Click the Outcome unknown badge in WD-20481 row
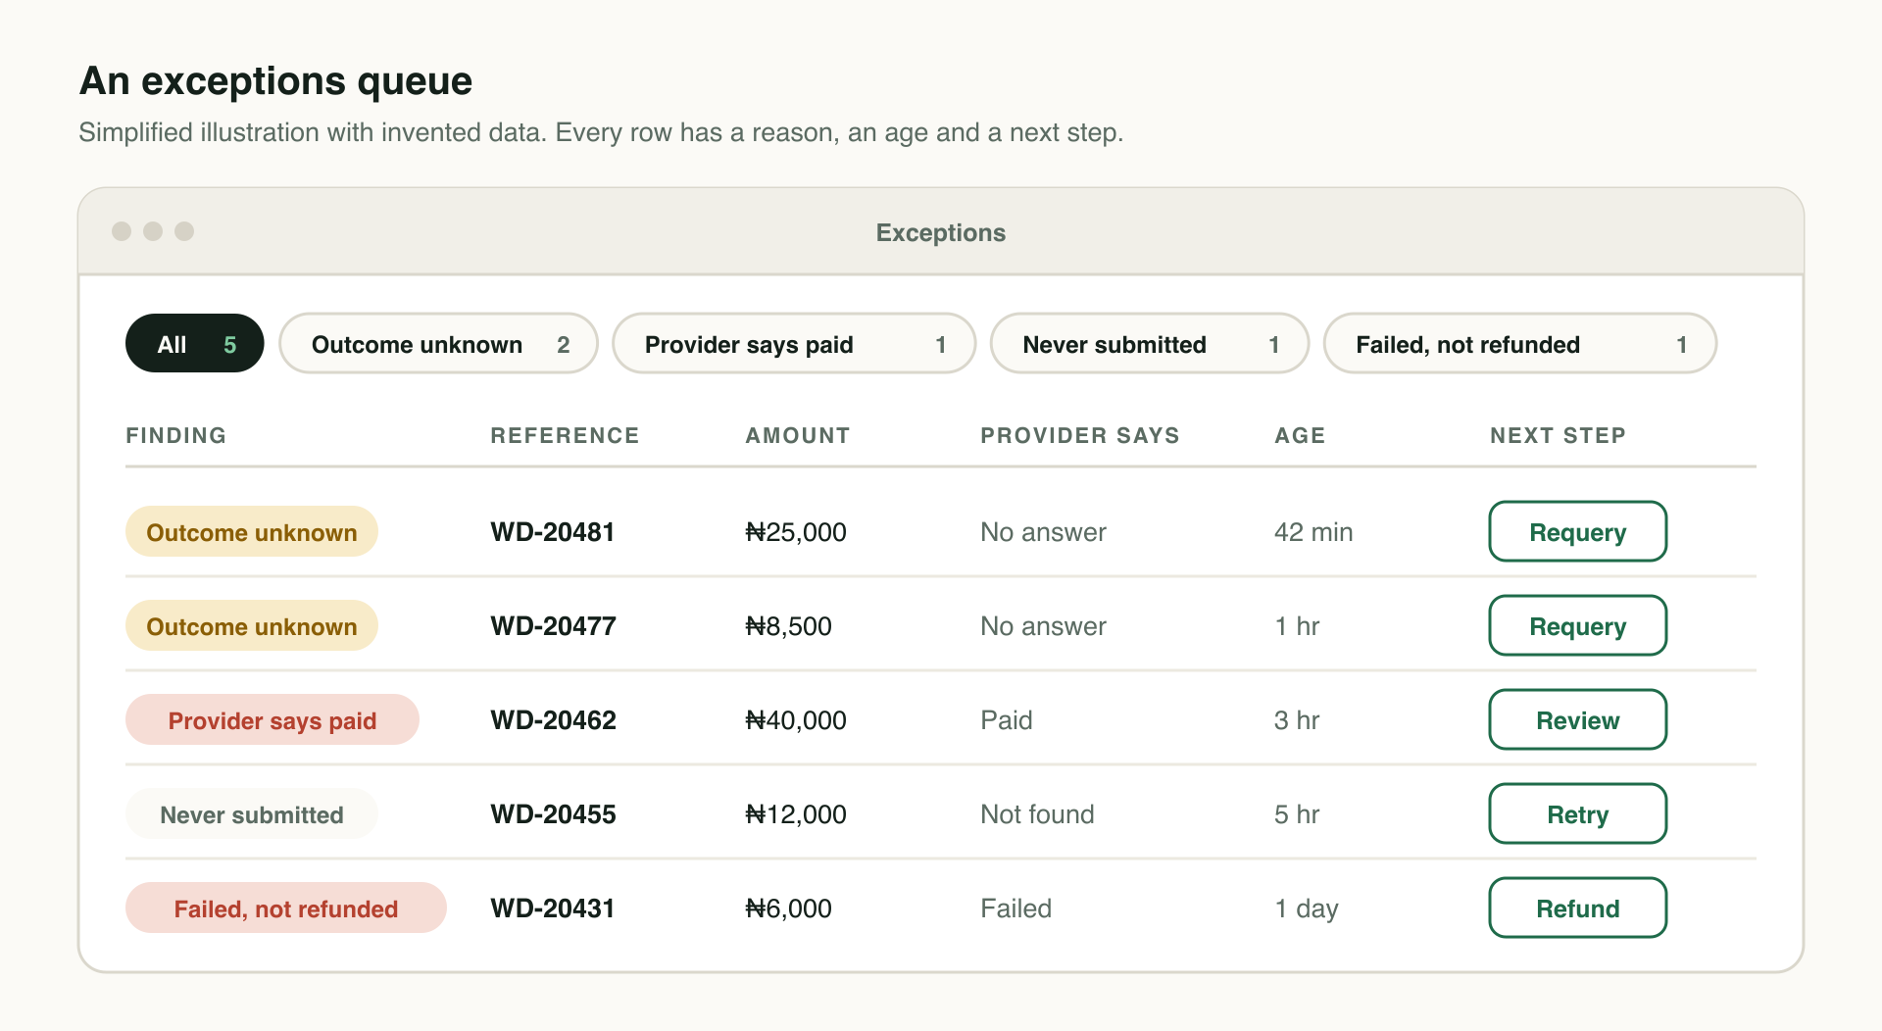The width and height of the screenshot is (1882, 1031). point(252,532)
